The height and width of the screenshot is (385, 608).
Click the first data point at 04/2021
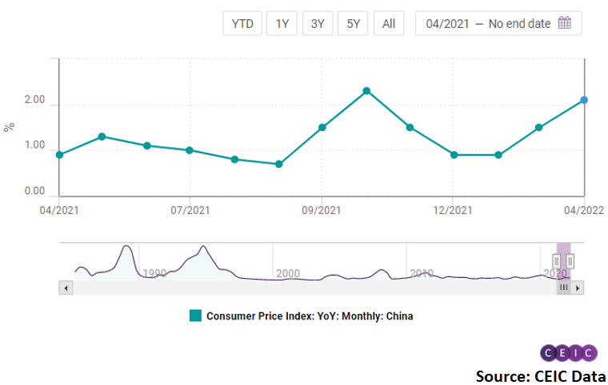click(60, 154)
